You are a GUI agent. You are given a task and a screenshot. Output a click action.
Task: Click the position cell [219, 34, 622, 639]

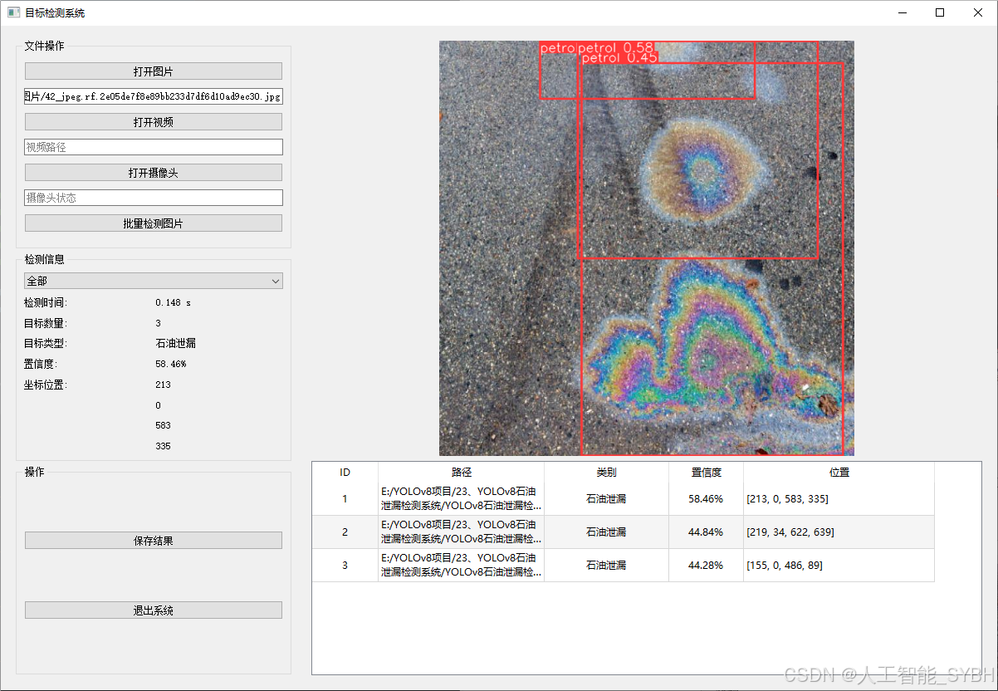click(x=839, y=532)
